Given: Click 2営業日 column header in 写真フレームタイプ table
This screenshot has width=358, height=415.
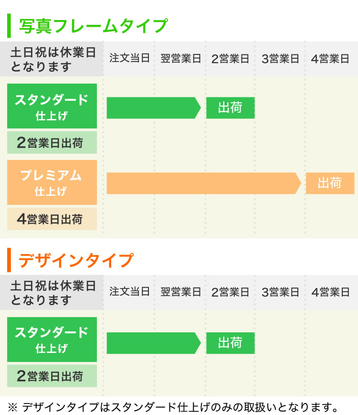Looking at the screenshot, I should click(x=230, y=59).
